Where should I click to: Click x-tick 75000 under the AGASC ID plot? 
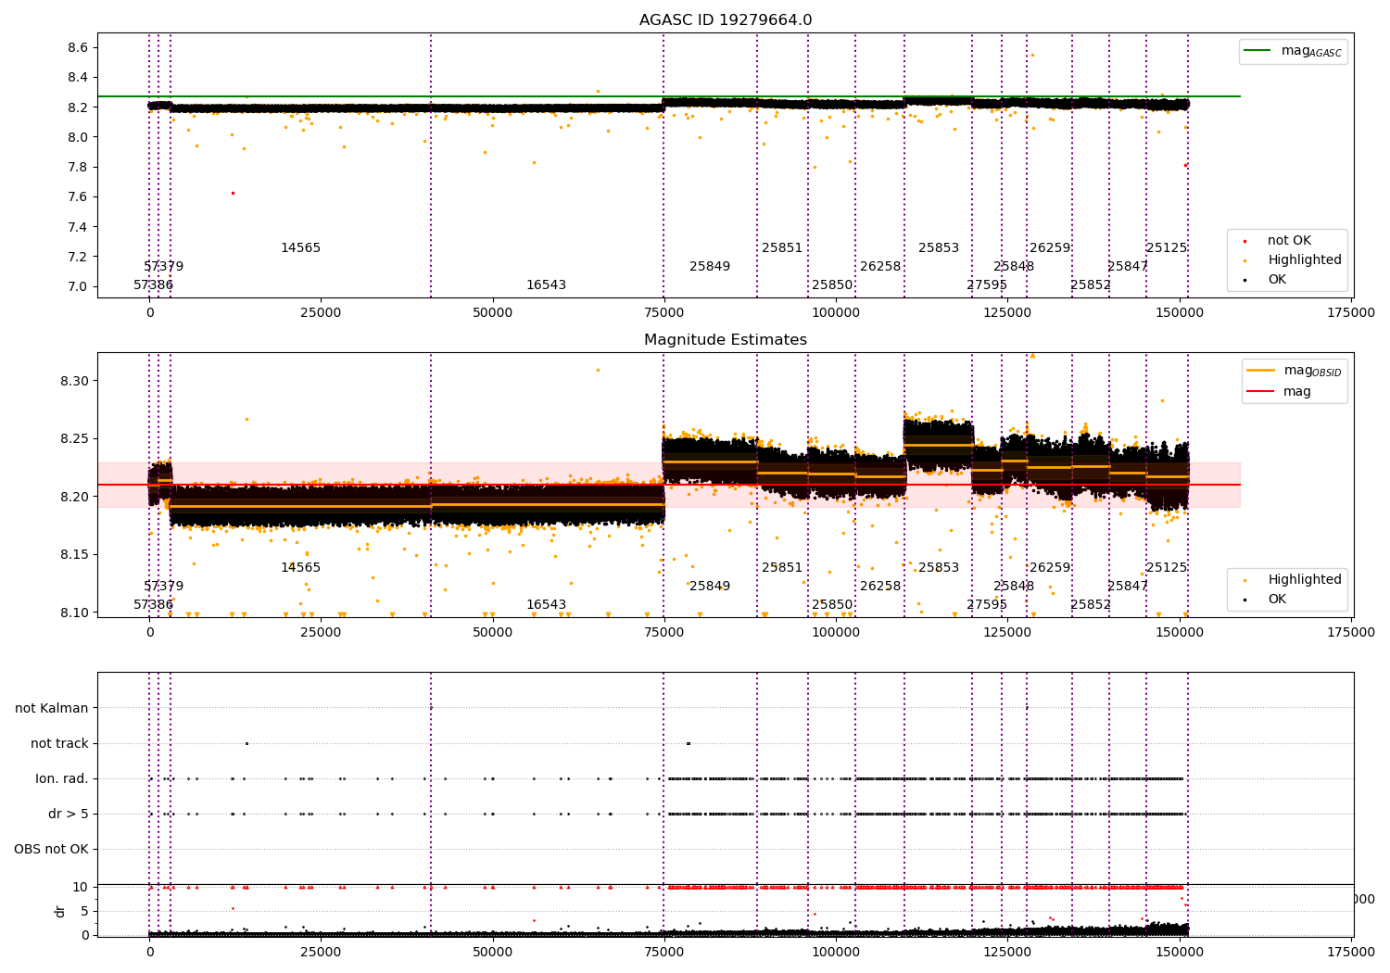click(x=663, y=312)
